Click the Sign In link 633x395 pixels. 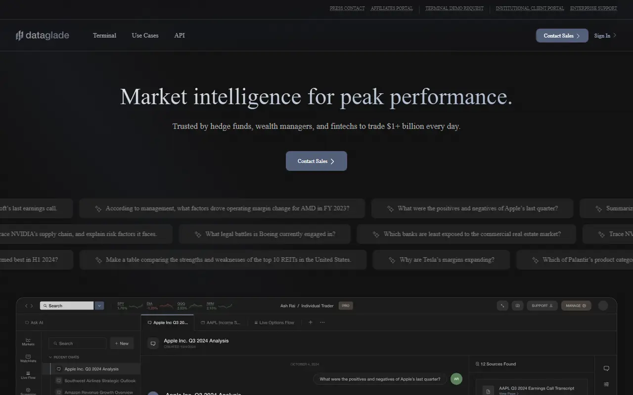(605, 36)
